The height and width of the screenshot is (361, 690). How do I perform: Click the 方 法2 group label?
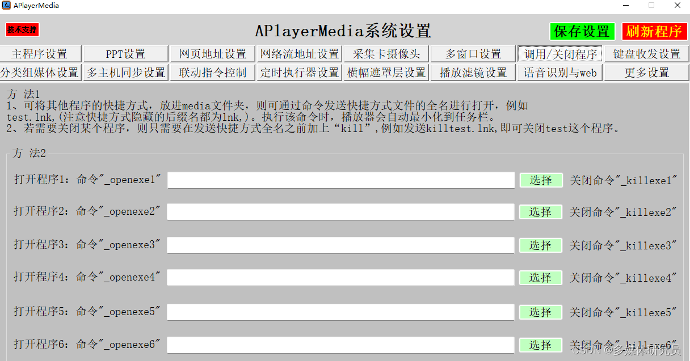click(x=29, y=153)
